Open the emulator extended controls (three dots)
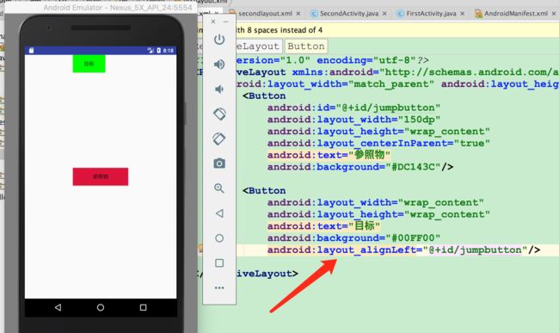The image size is (559, 333). 219,287
